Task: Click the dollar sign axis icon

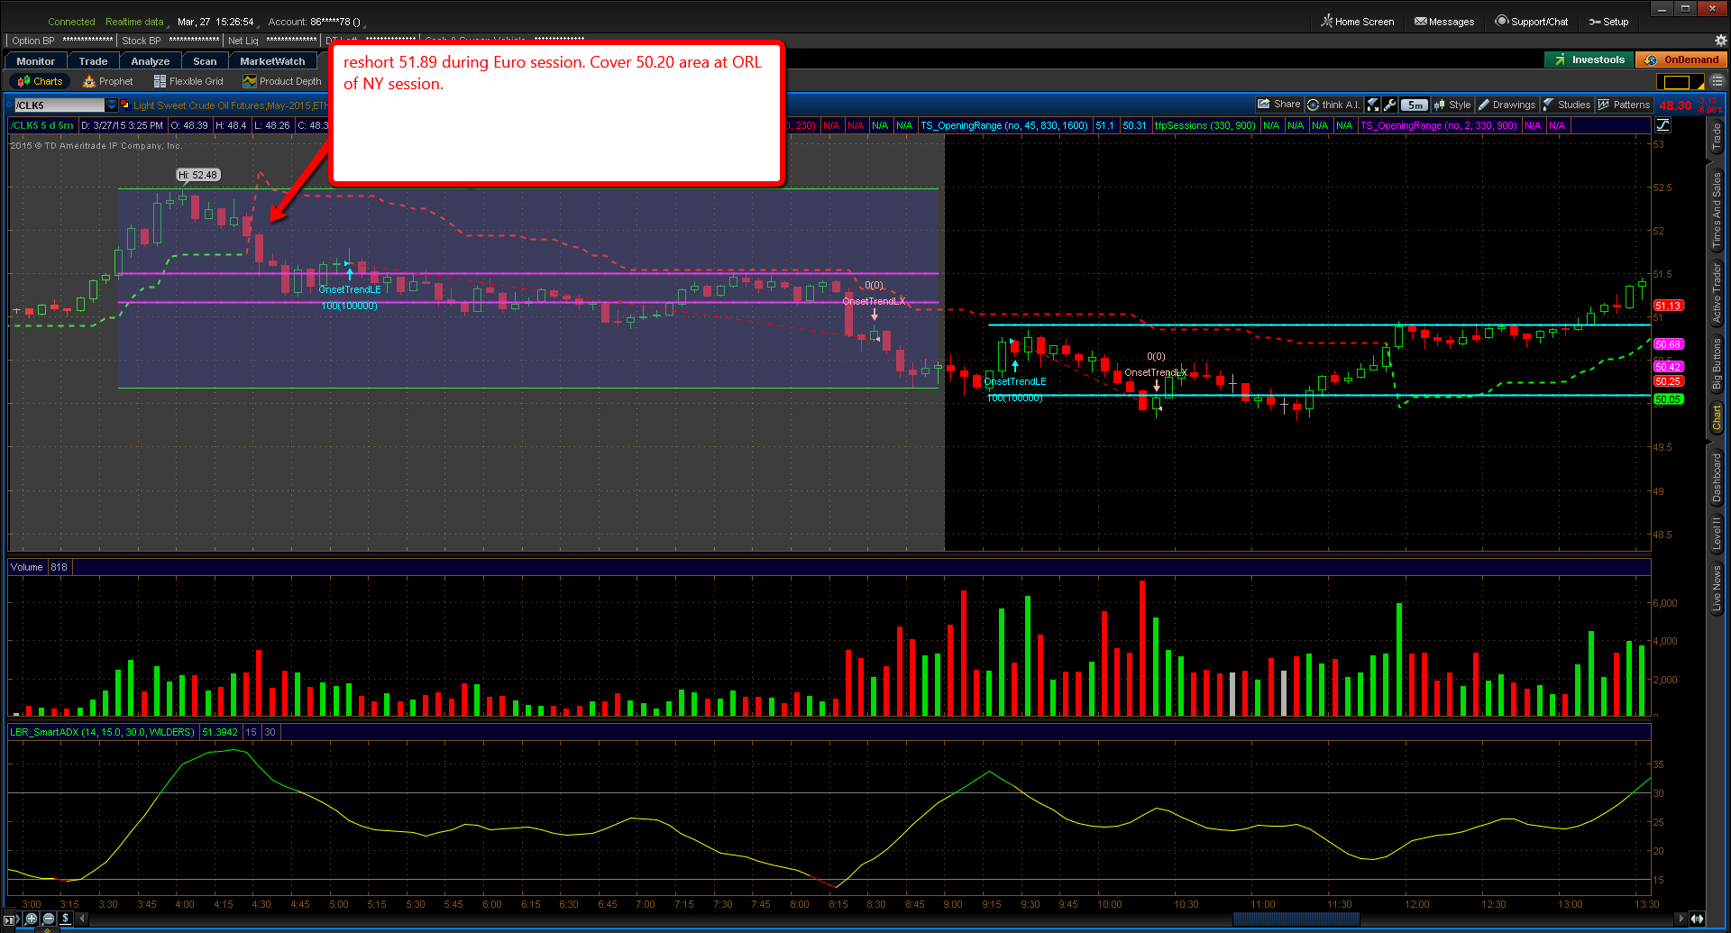Action: (x=66, y=919)
